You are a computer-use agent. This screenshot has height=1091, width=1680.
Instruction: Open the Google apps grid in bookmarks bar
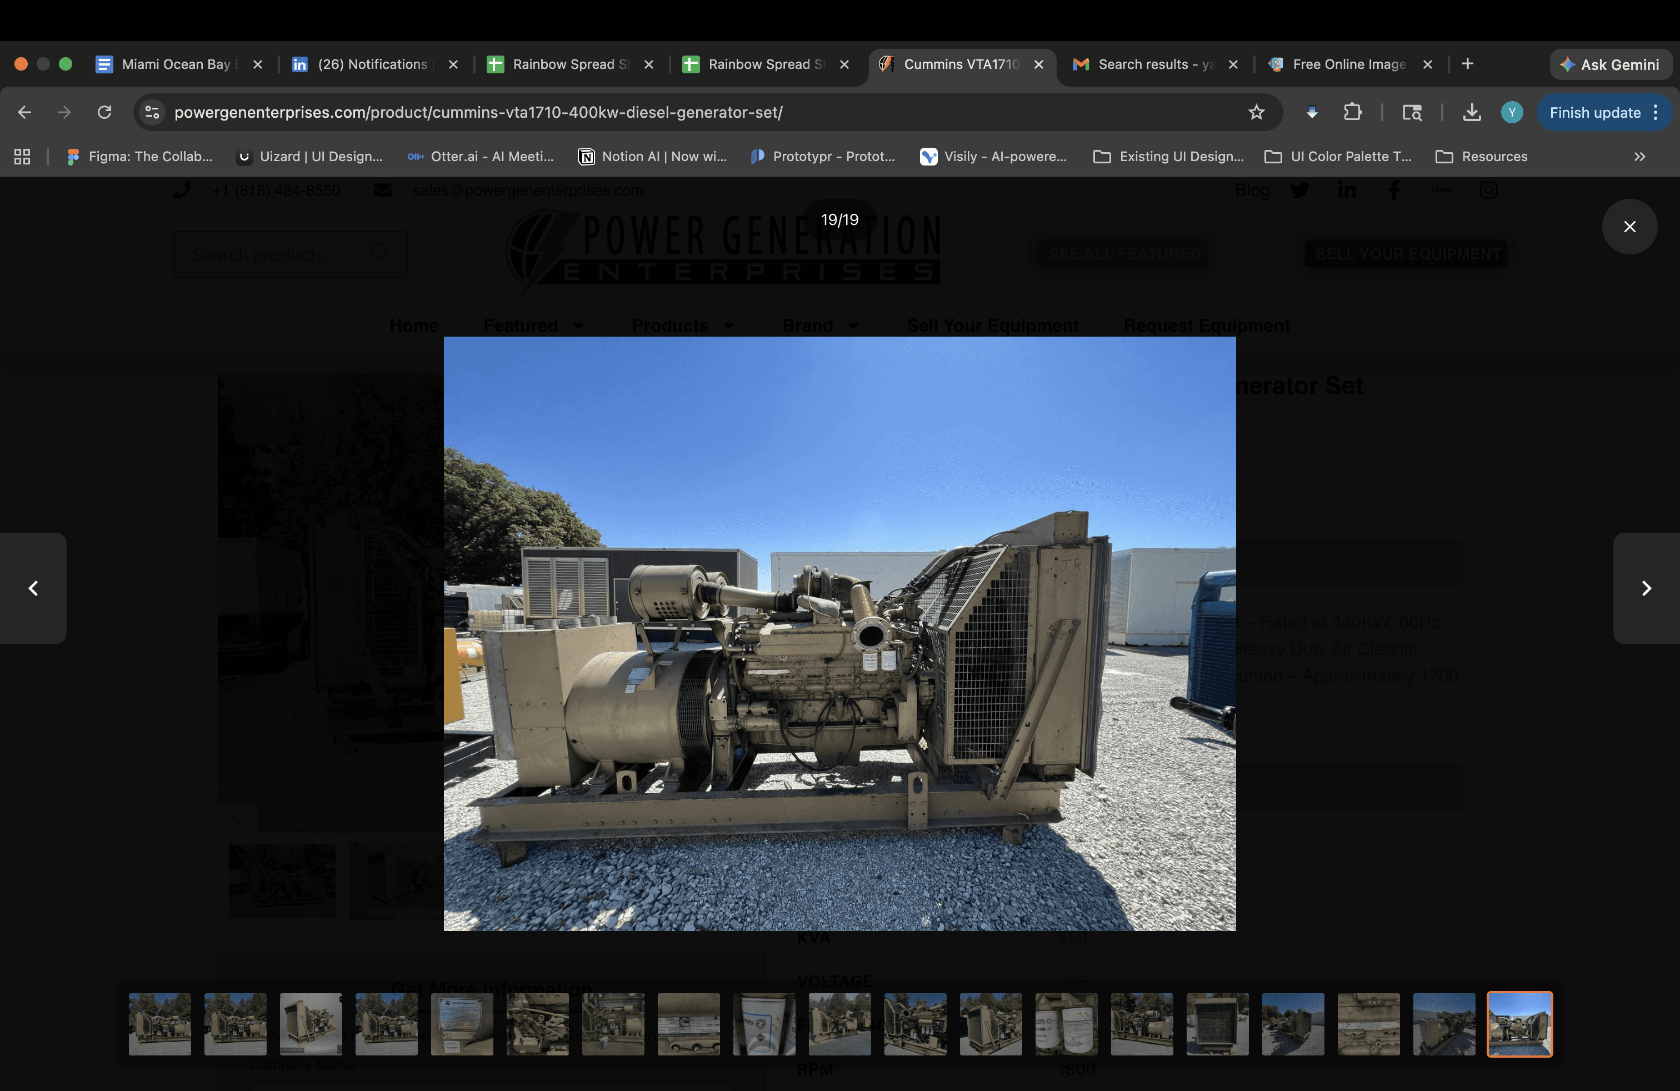coord(22,157)
